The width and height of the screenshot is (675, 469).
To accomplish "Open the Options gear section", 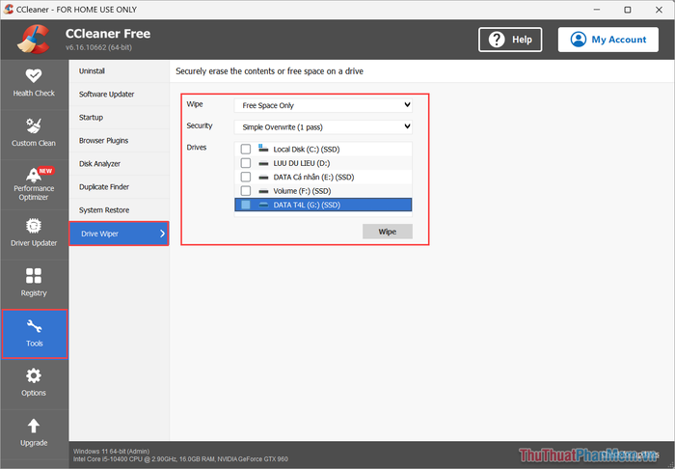I will (x=34, y=384).
